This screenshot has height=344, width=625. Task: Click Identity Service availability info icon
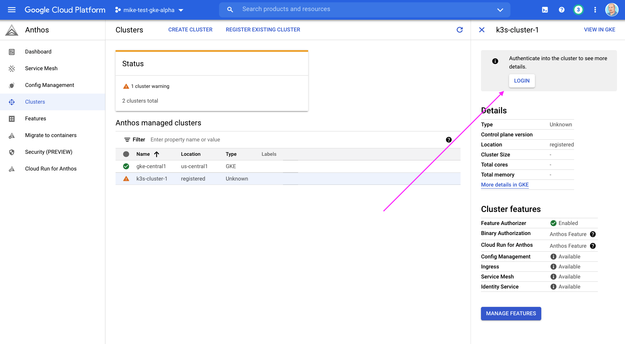pyautogui.click(x=553, y=287)
